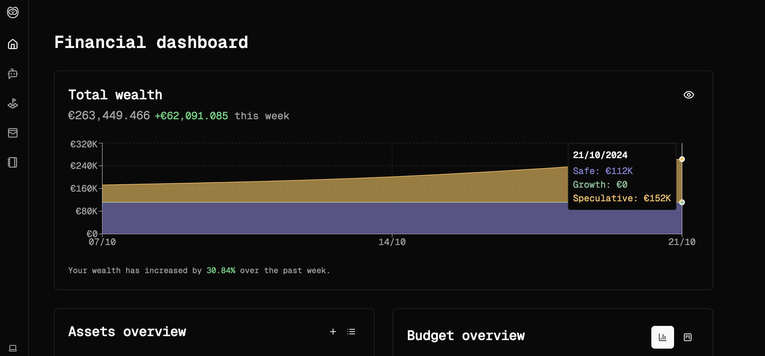The width and height of the screenshot is (765, 356).
Task: Switch Budget overview to bar chart view
Action: (x=662, y=337)
